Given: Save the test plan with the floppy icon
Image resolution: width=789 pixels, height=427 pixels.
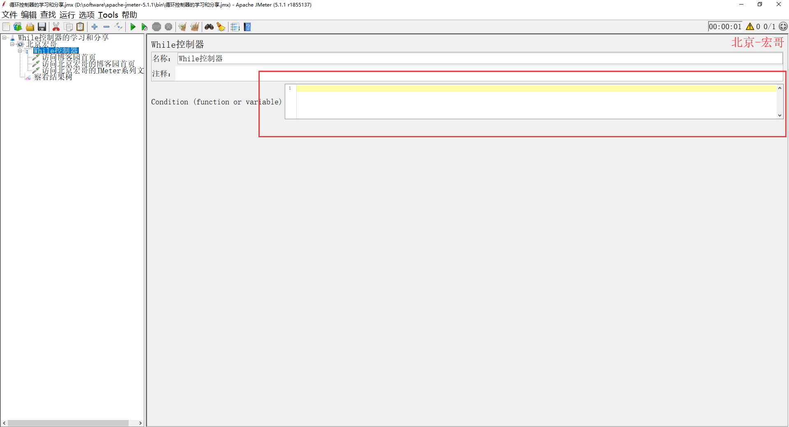Looking at the screenshot, I should 42,27.
